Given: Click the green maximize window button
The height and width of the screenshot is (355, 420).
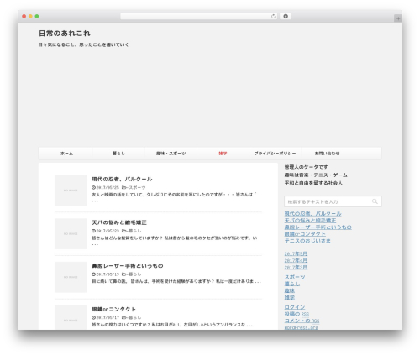Looking at the screenshot, I should [37, 16].
